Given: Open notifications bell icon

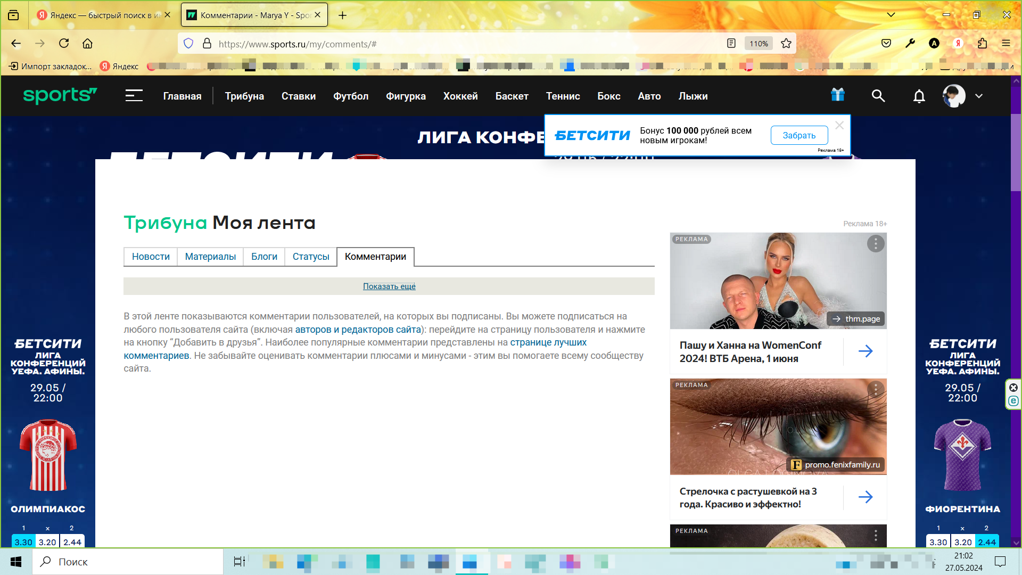Looking at the screenshot, I should [919, 96].
